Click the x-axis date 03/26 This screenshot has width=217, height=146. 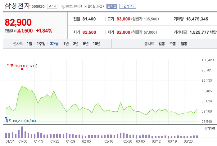click(x=188, y=141)
